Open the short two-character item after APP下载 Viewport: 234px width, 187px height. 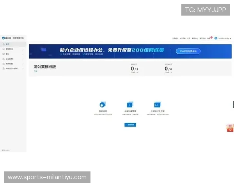point(189,38)
